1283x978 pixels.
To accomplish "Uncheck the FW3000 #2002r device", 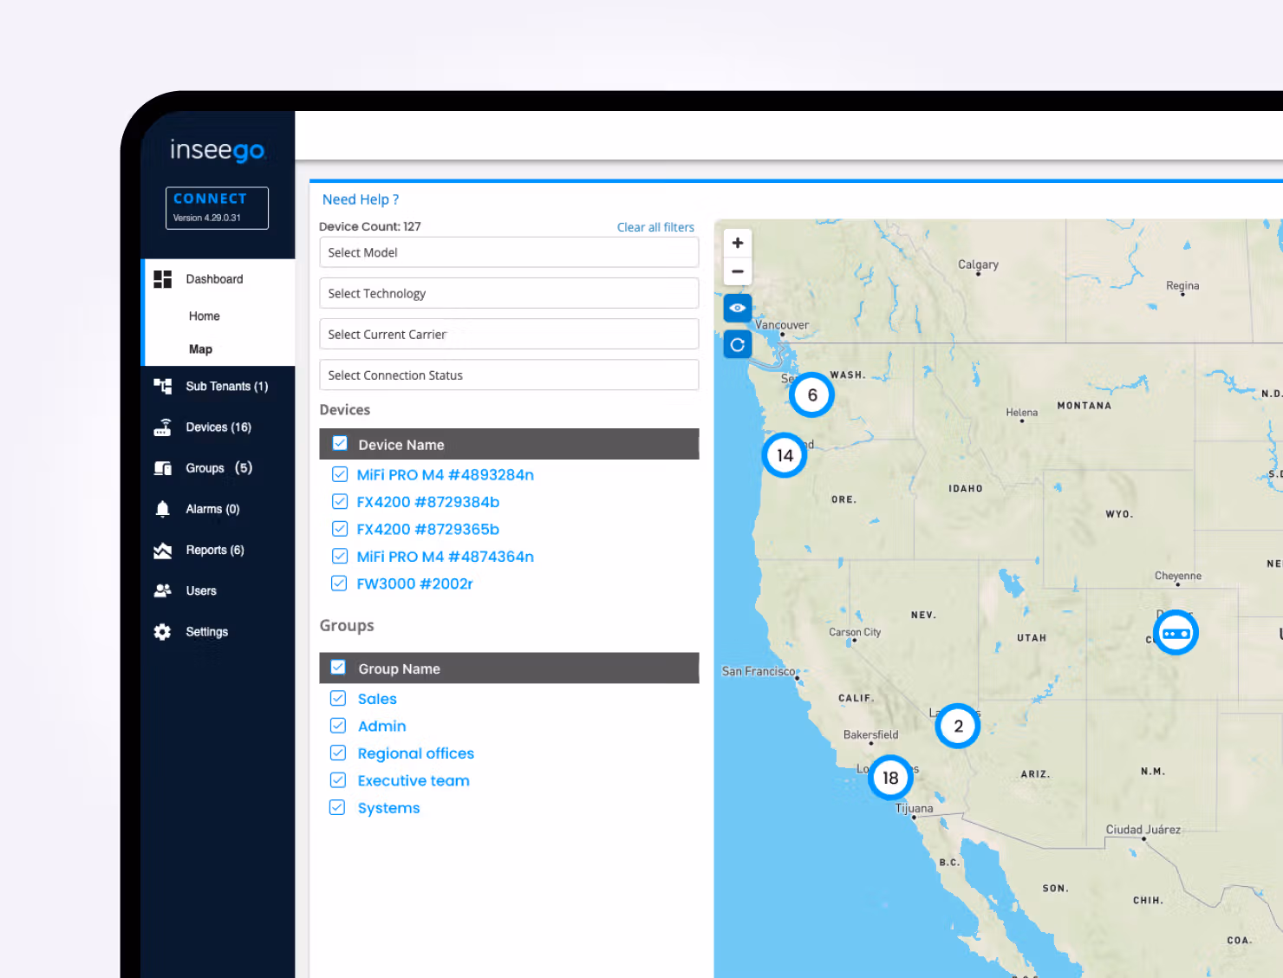I will (340, 584).
